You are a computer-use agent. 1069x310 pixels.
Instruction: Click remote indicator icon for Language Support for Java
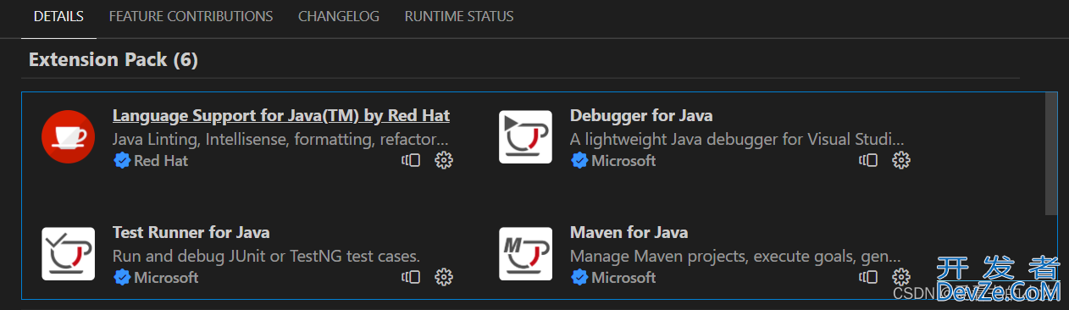(411, 160)
